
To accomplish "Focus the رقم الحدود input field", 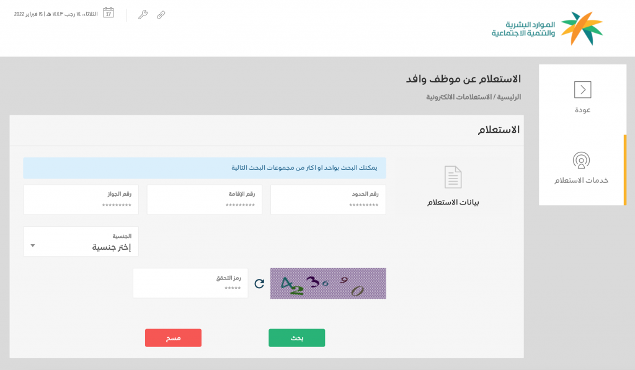I will pyautogui.click(x=328, y=200).
